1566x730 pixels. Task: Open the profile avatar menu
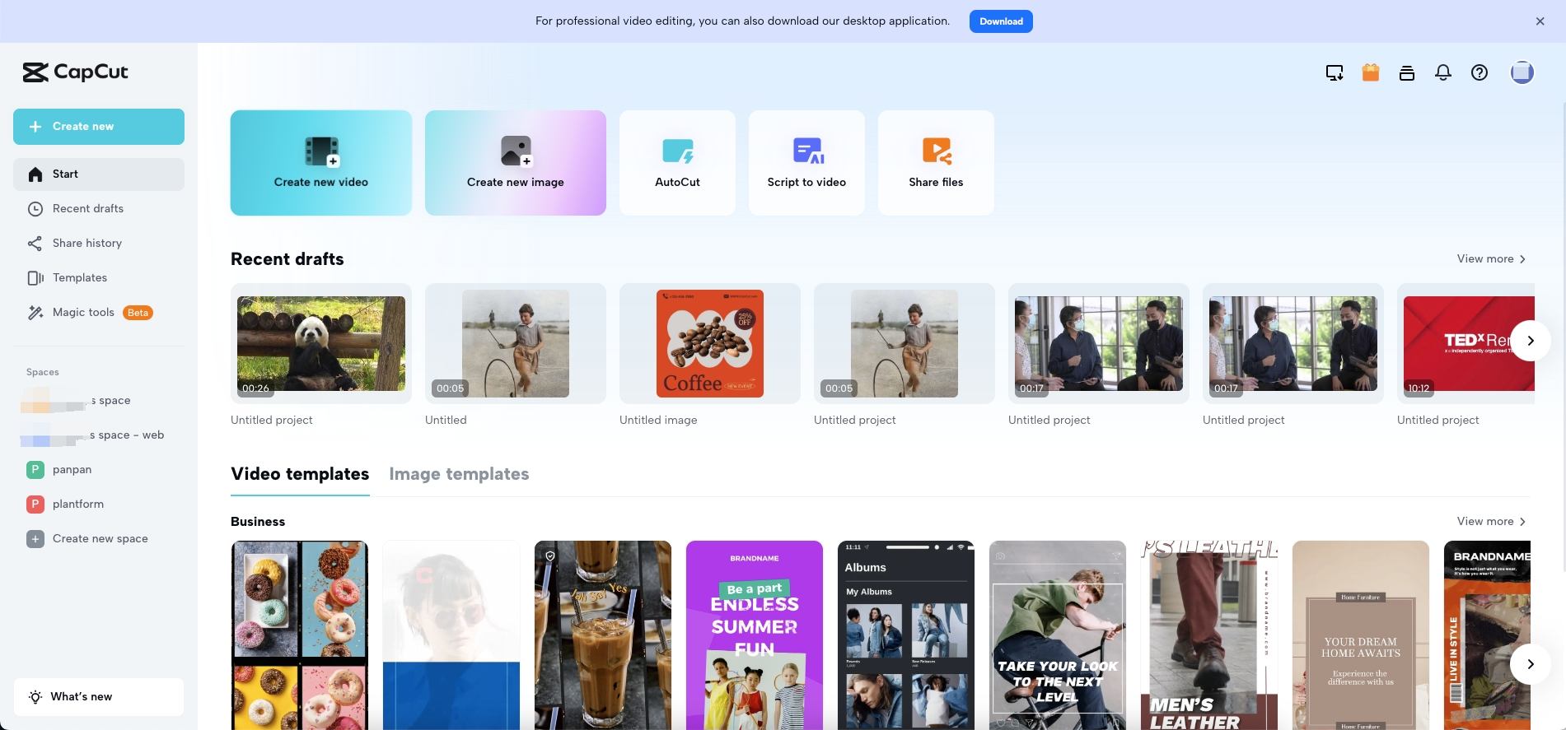click(1522, 72)
